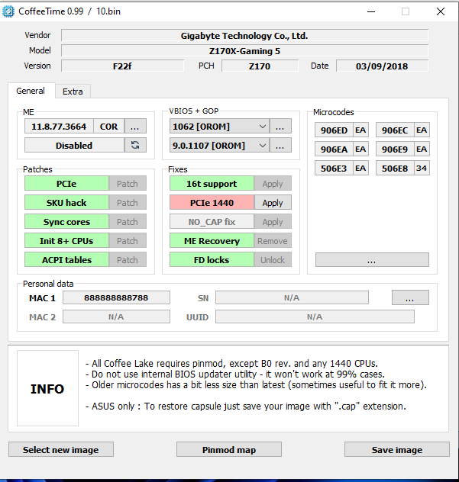Click the ACPI tables status label
Viewport: 459px width, 482px height.
[66, 260]
